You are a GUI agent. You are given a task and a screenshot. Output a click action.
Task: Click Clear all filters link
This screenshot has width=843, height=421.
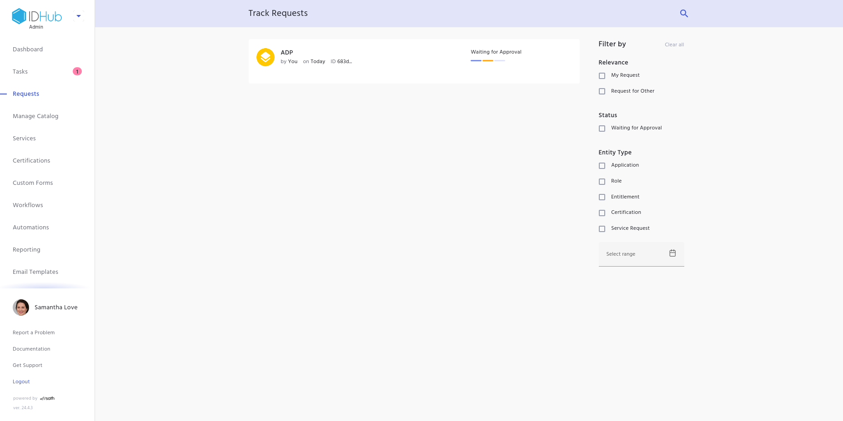coord(674,45)
